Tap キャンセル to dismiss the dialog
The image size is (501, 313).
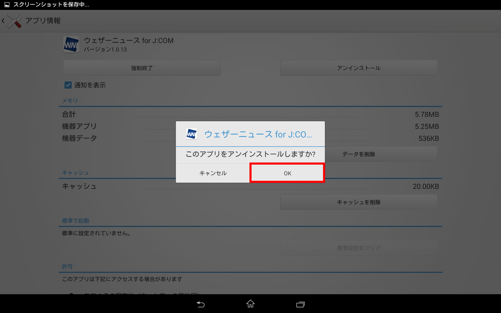213,173
